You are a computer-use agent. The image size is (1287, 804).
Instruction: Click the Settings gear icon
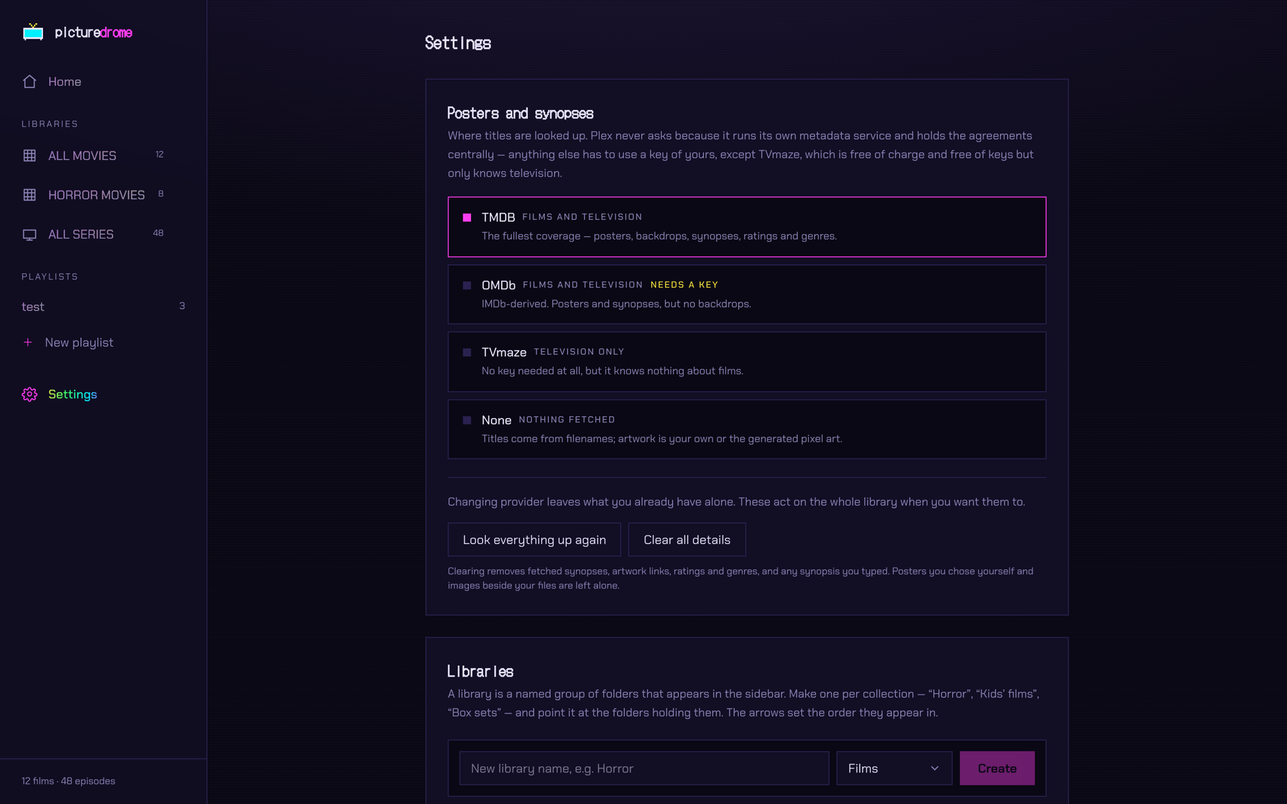(30, 394)
